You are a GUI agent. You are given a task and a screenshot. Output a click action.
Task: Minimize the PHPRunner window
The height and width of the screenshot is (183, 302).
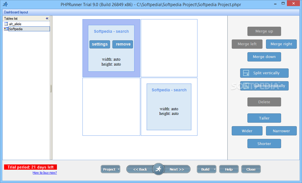(x=275, y=3)
